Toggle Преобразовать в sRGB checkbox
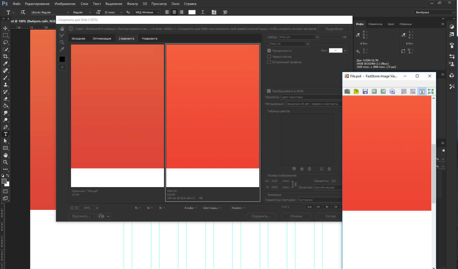The width and height of the screenshot is (458, 269). pyautogui.click(x=269, y=91)
